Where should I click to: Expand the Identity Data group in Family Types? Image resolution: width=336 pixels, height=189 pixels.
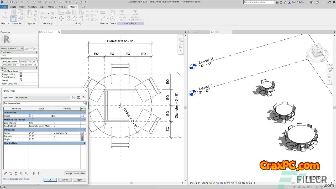pos(84,143)
